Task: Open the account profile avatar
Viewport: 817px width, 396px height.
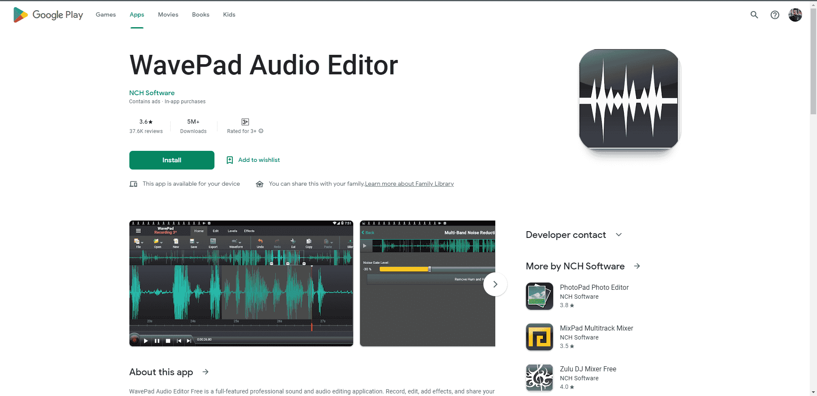Action: click(x=795, y=15)
